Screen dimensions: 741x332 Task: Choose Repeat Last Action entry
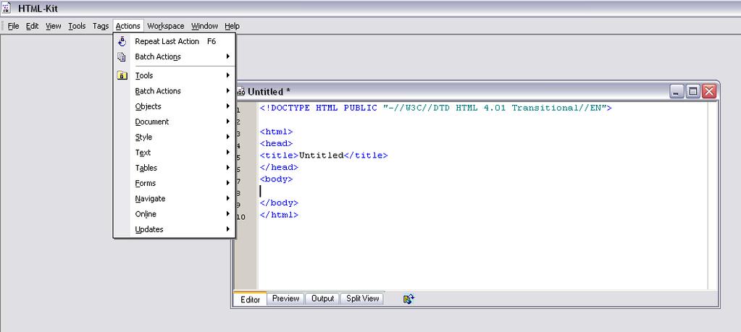pyautogui.click(x=175, y=41)
